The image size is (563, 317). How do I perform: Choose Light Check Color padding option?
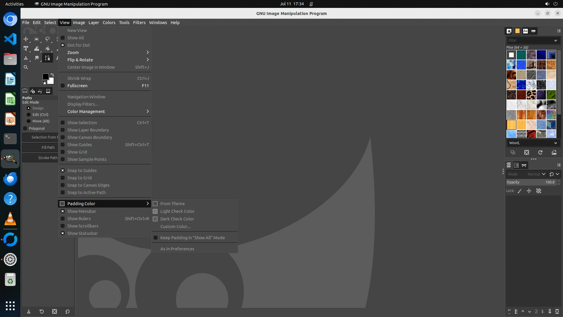[x=177, y=211]
